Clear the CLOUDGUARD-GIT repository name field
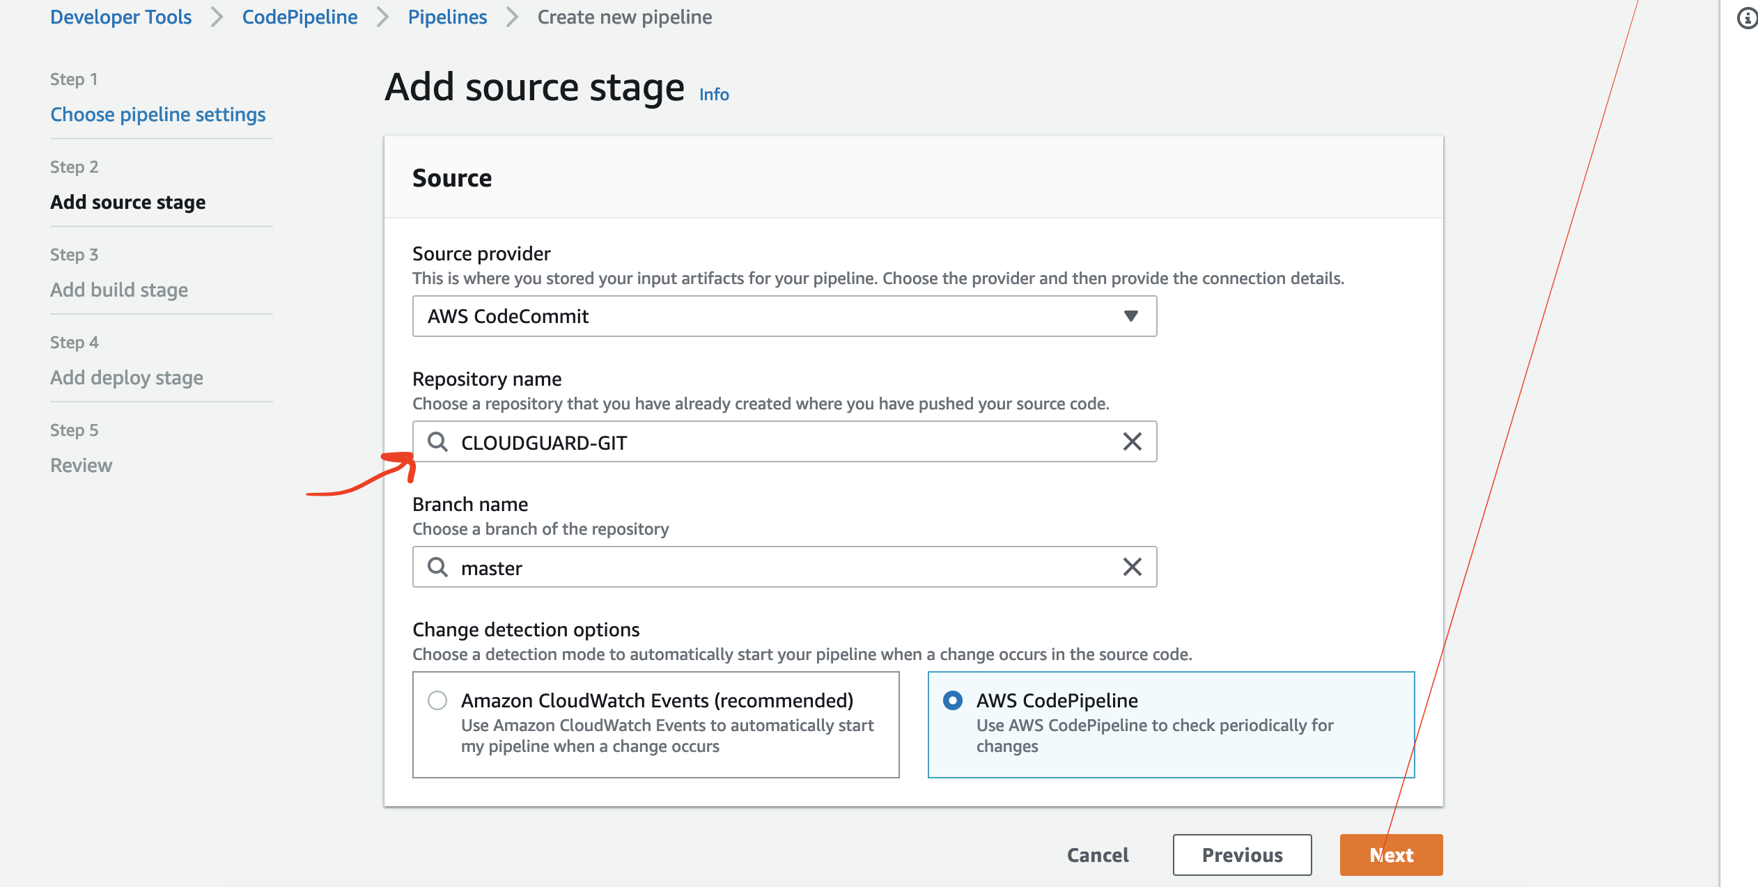Viewport: 1758px width, 887px height. click(x=1132, y=441)
